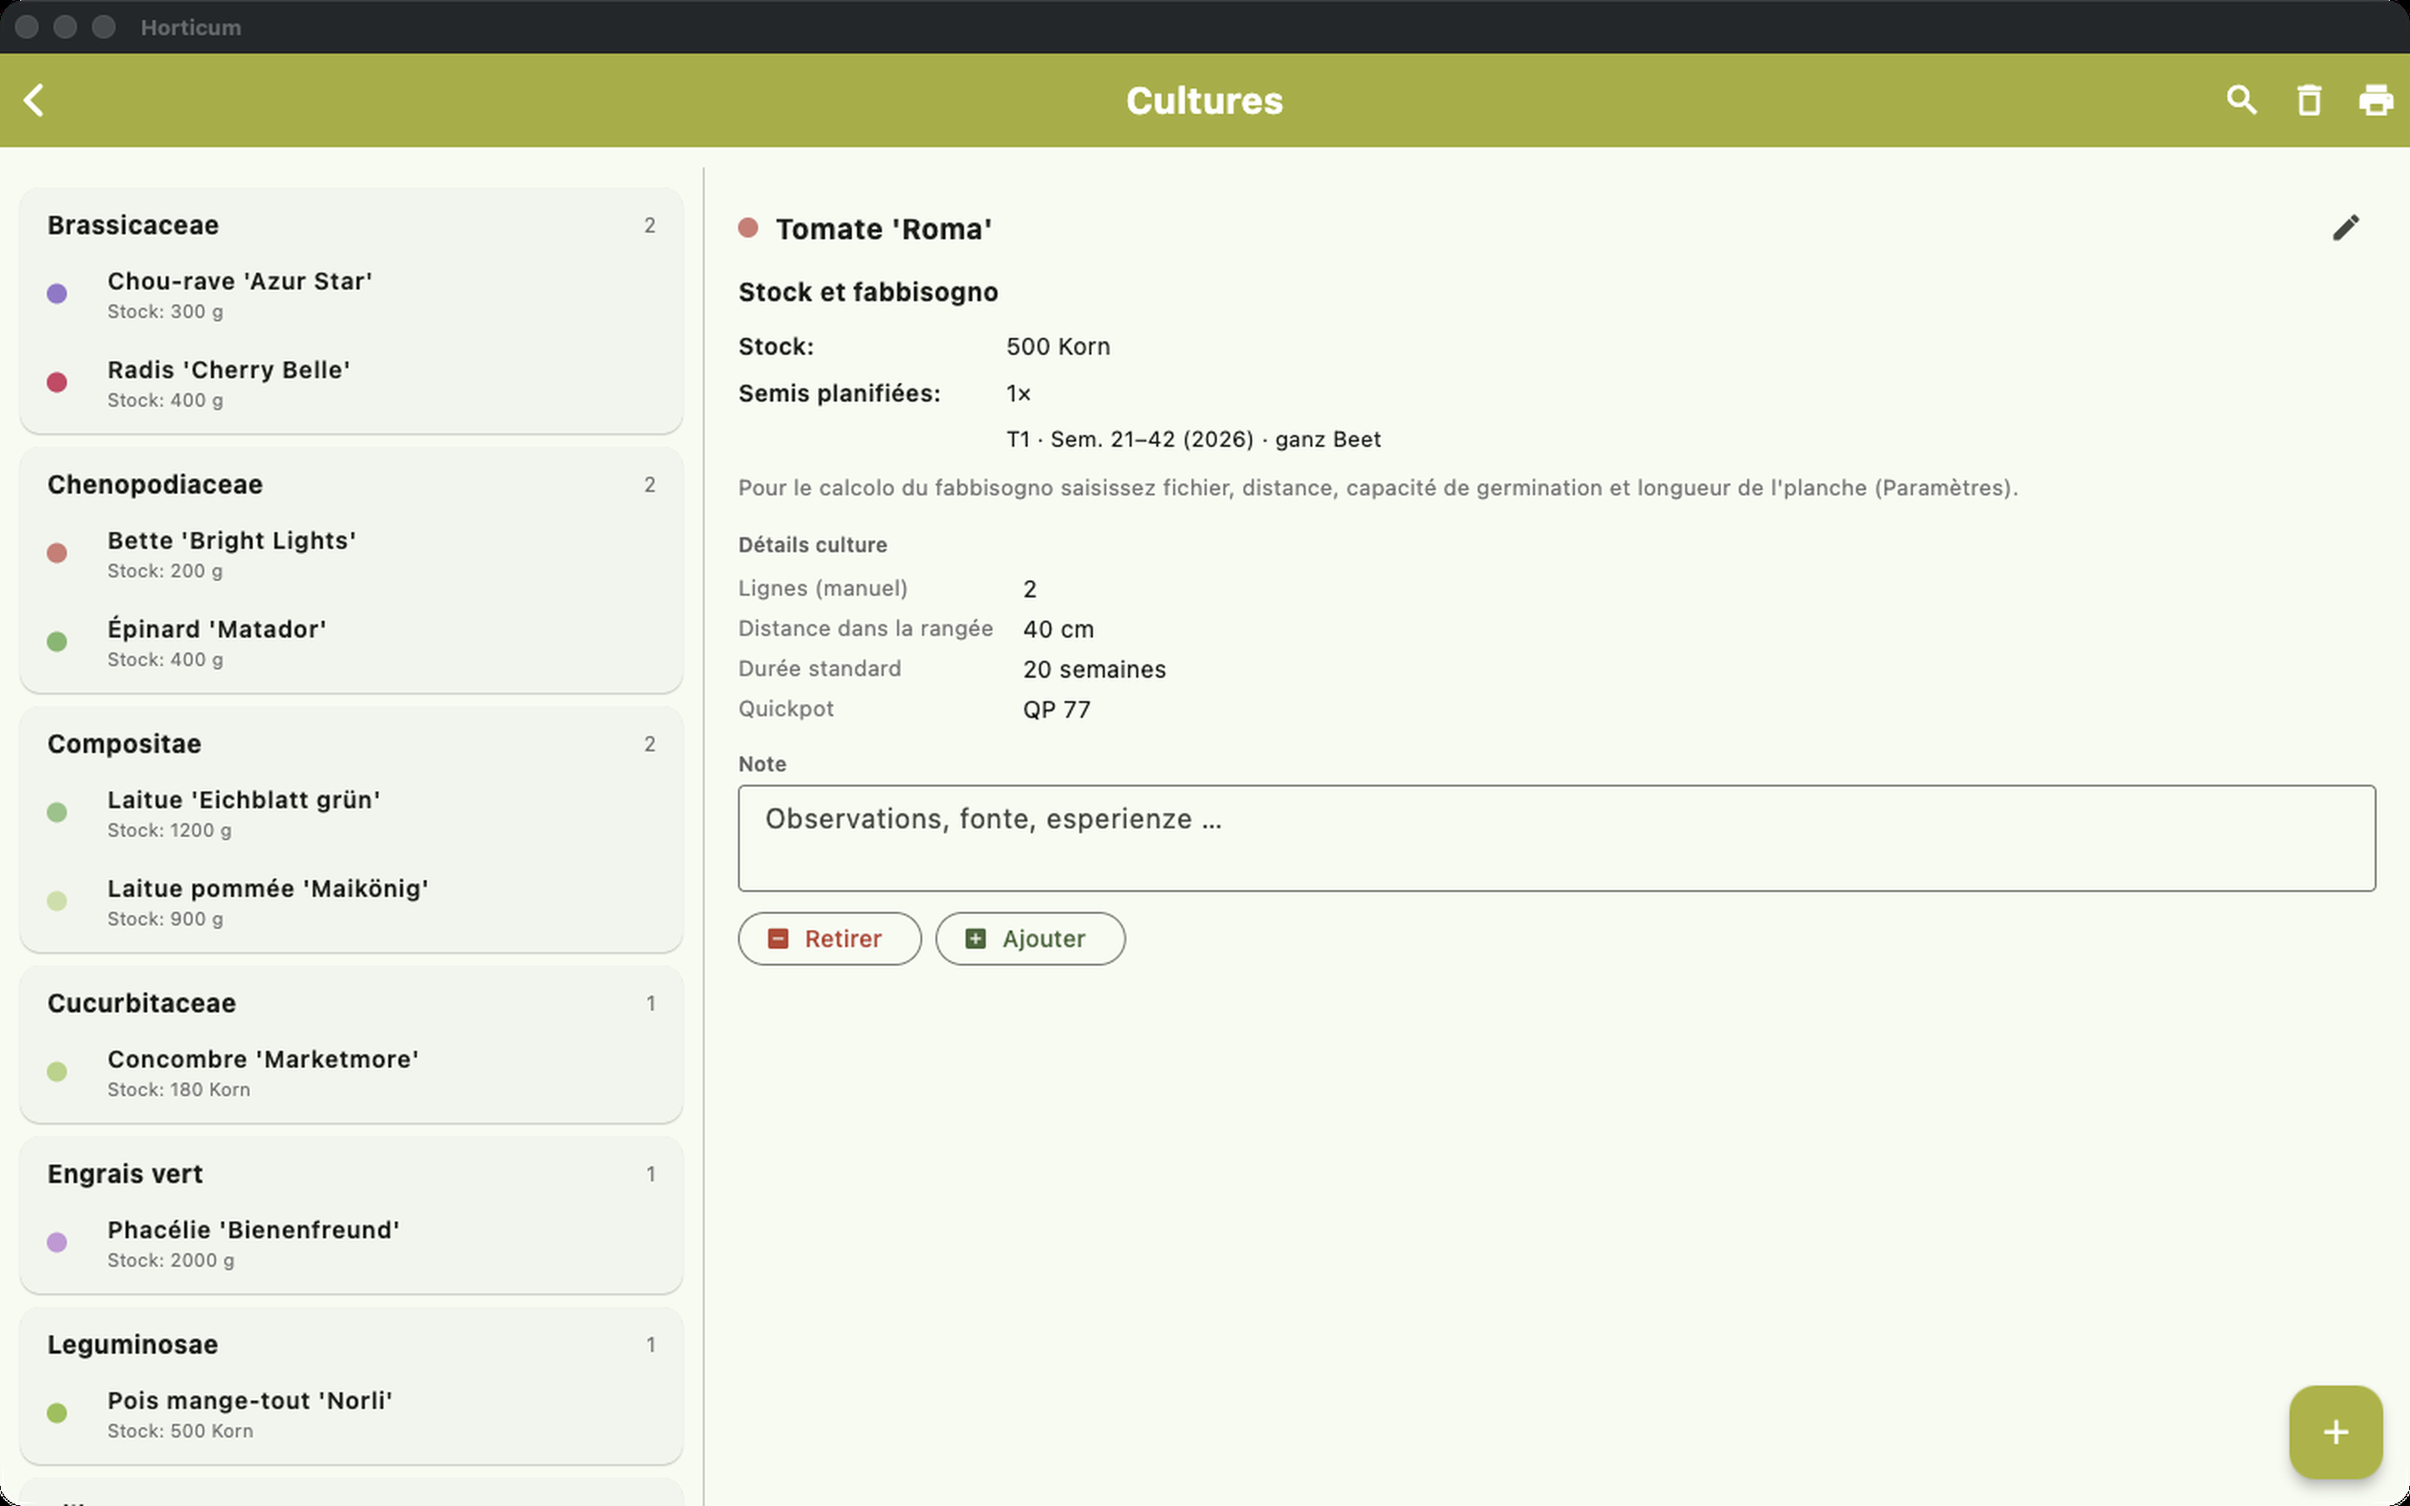Click the 'Durée standard' label
The width and height of the screenshot is (2410, 1506).
click(819, 668)
